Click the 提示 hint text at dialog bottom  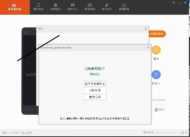[x=95, y=119]
